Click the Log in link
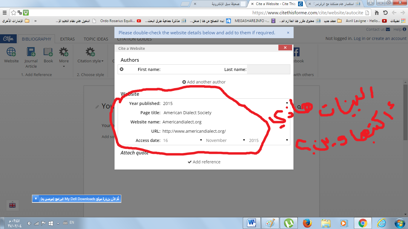The width and height of the screenshot is (408, 229). [359, 38]
